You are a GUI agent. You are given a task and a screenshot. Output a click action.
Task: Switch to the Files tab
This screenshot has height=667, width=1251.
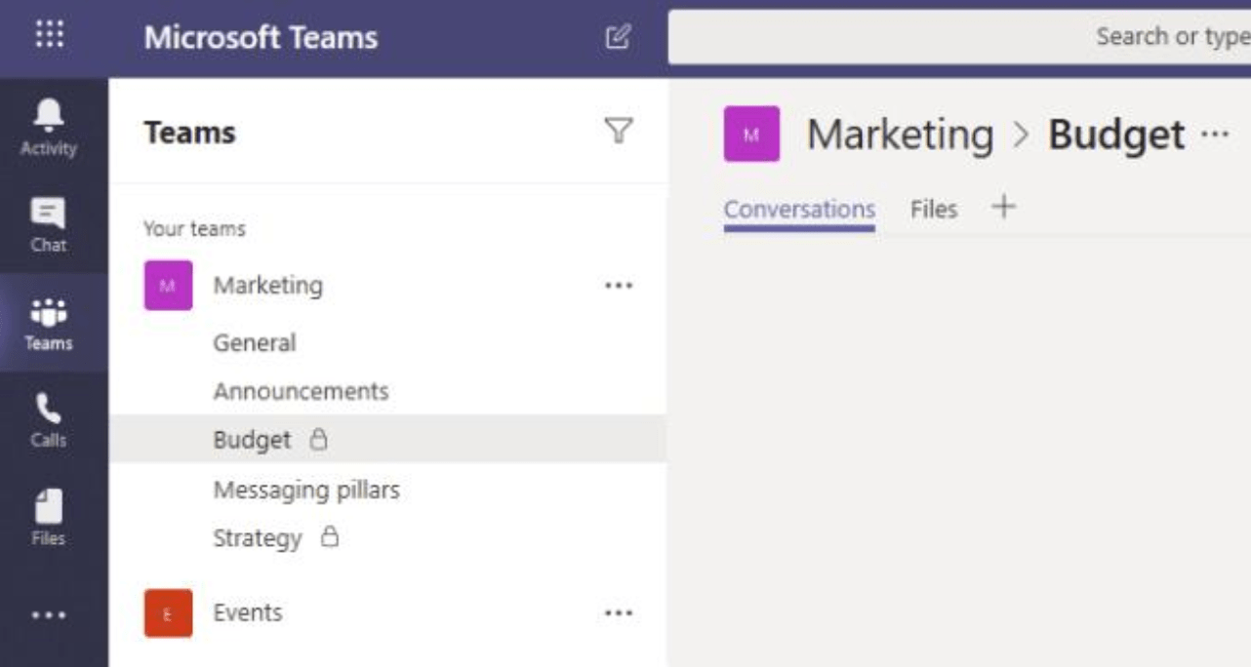(934, 210)
